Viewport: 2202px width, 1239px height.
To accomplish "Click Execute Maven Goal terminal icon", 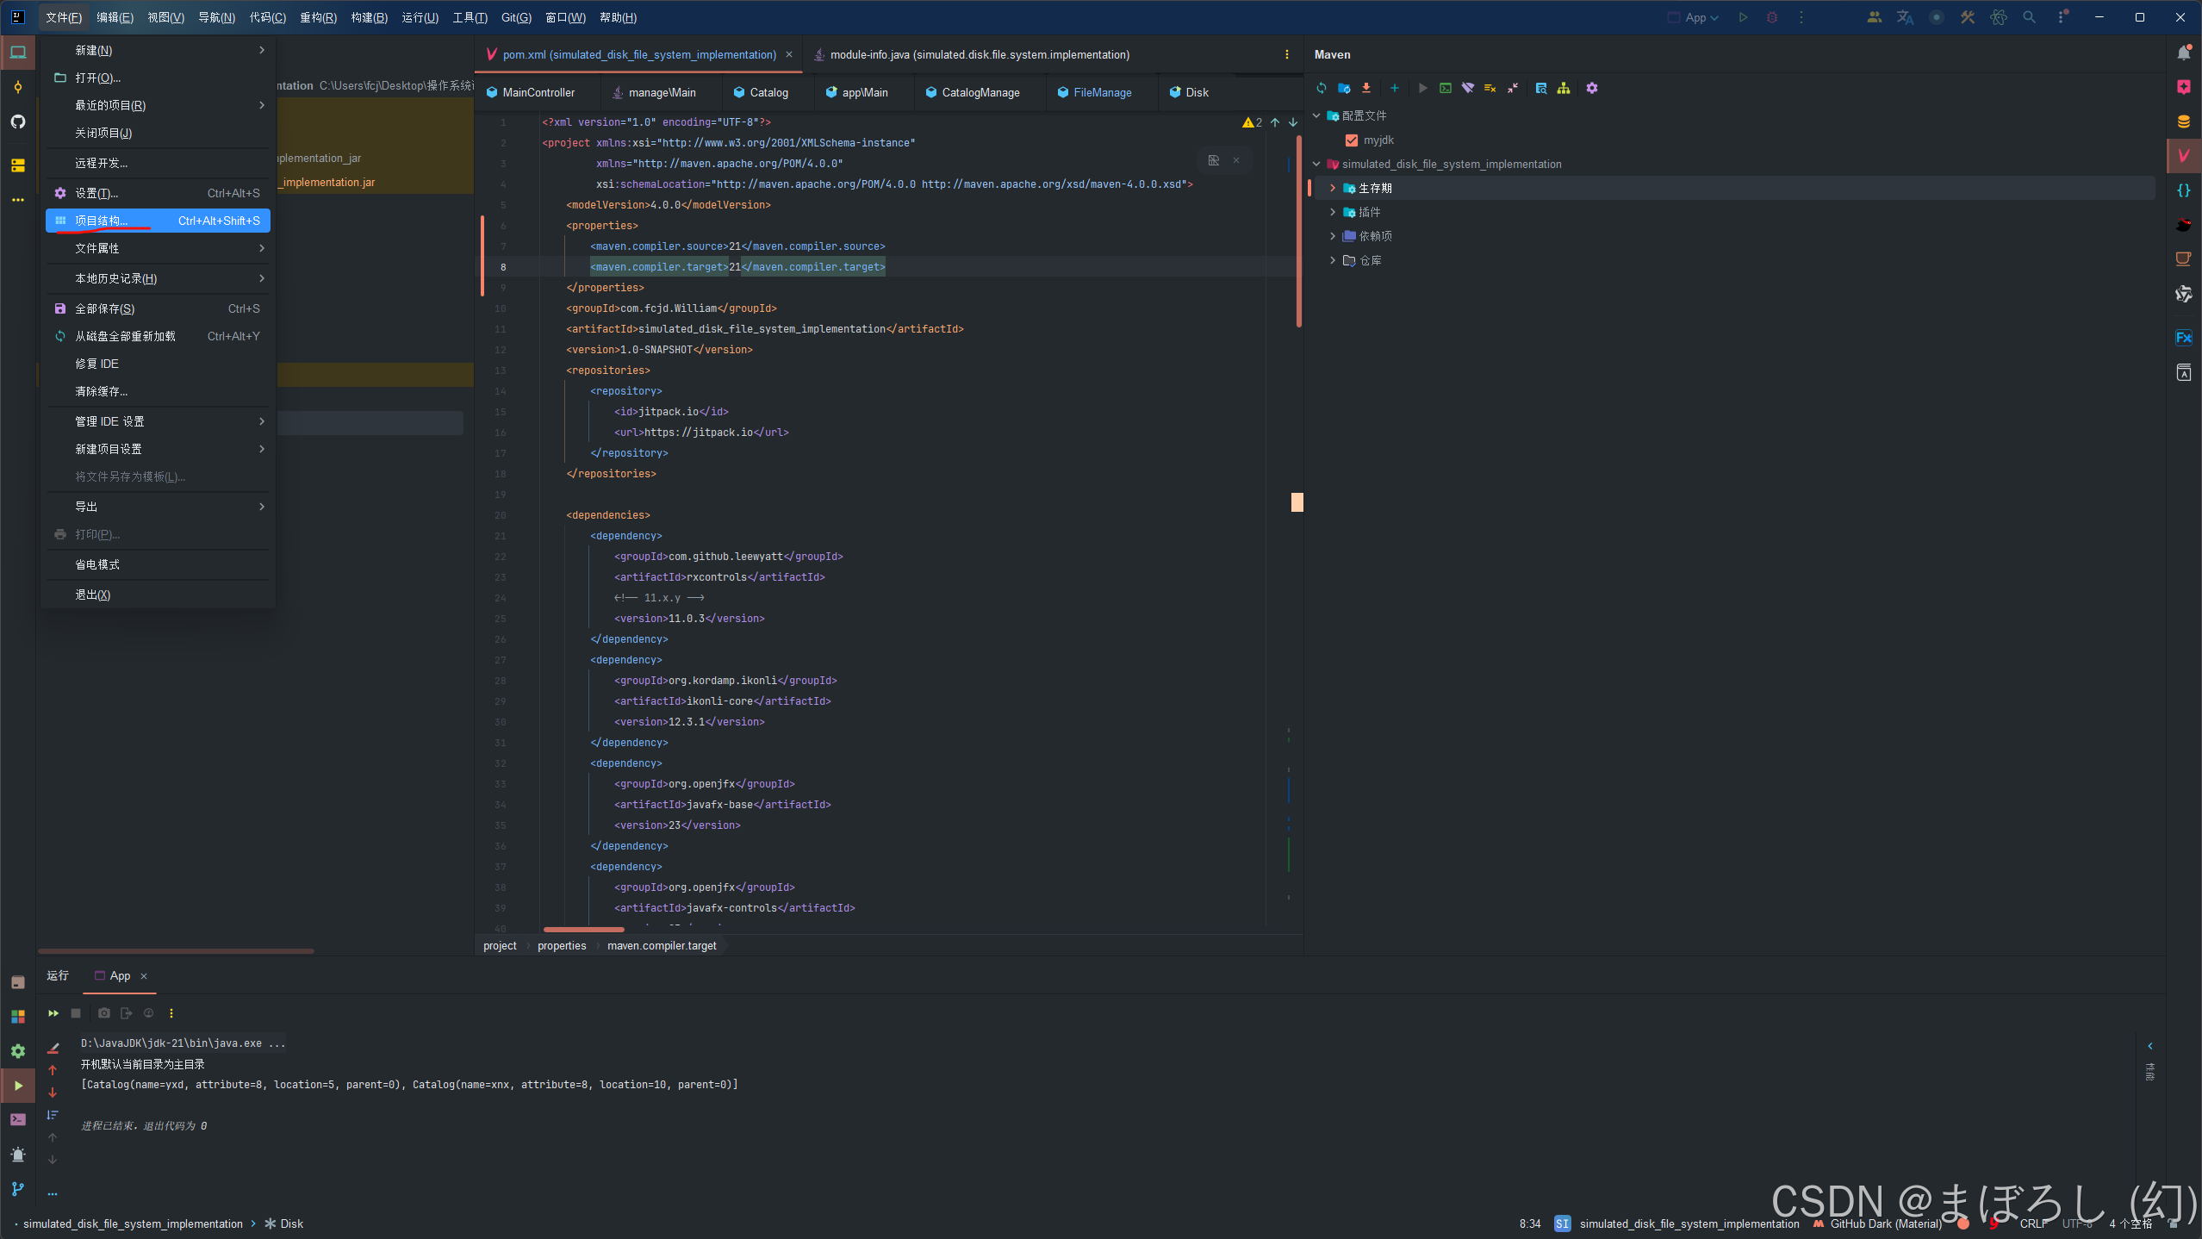I will (1446, 88).
